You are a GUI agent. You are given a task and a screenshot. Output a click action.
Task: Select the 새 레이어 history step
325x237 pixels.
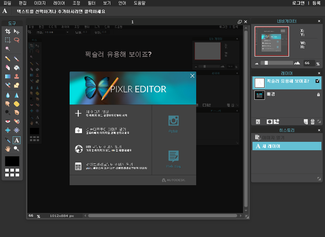287,146
